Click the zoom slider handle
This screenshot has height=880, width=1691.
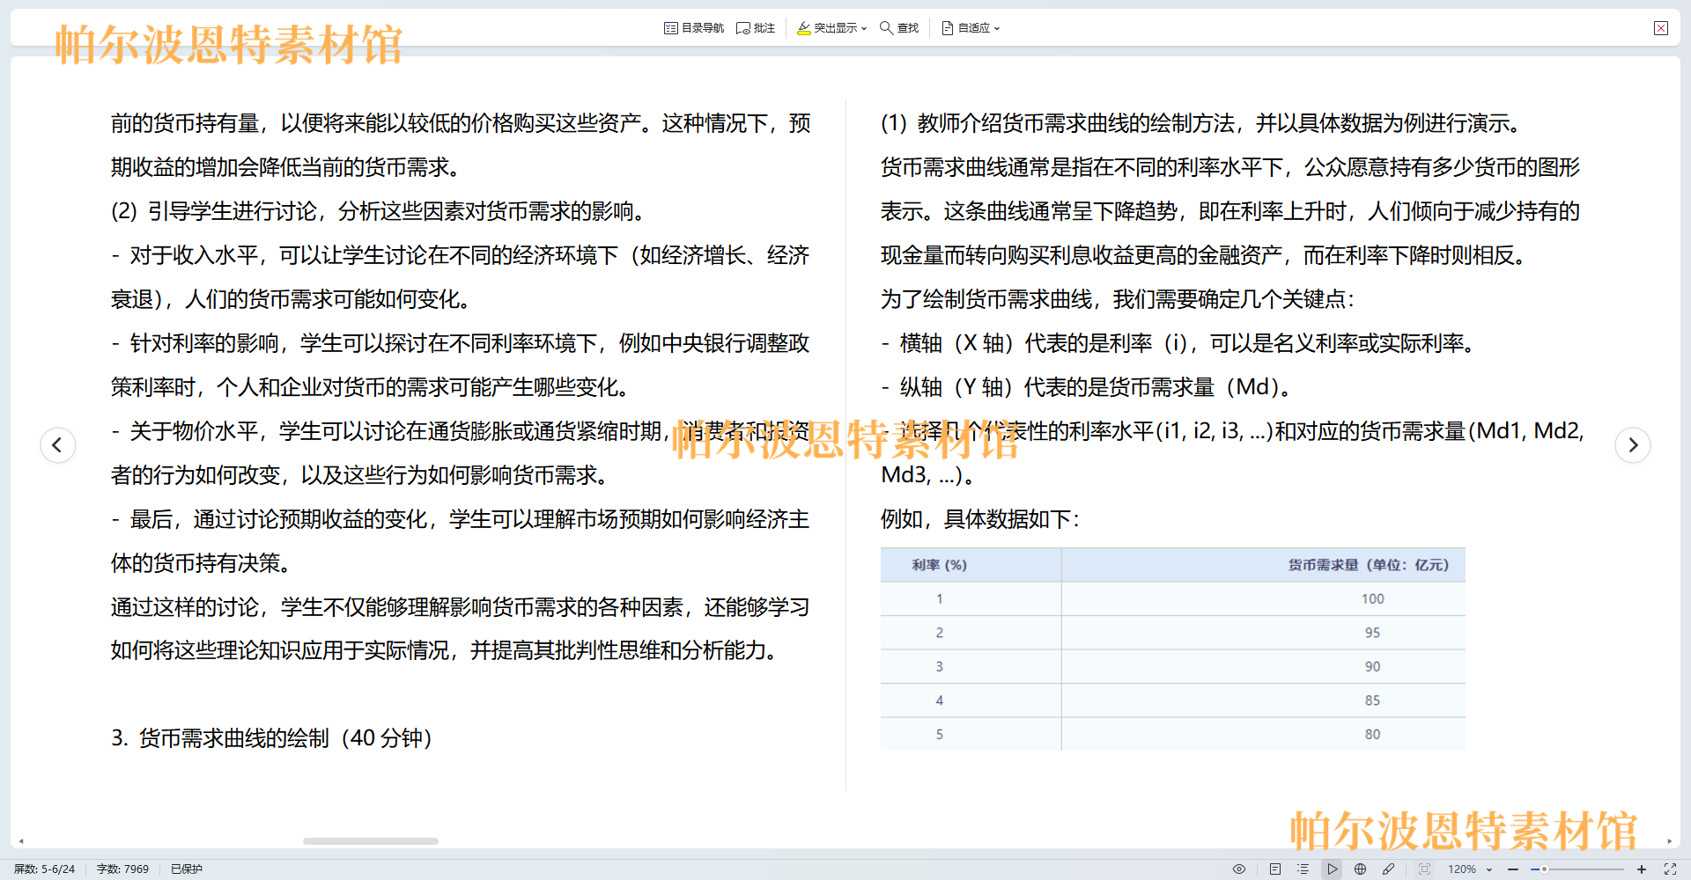[1544, 869]
